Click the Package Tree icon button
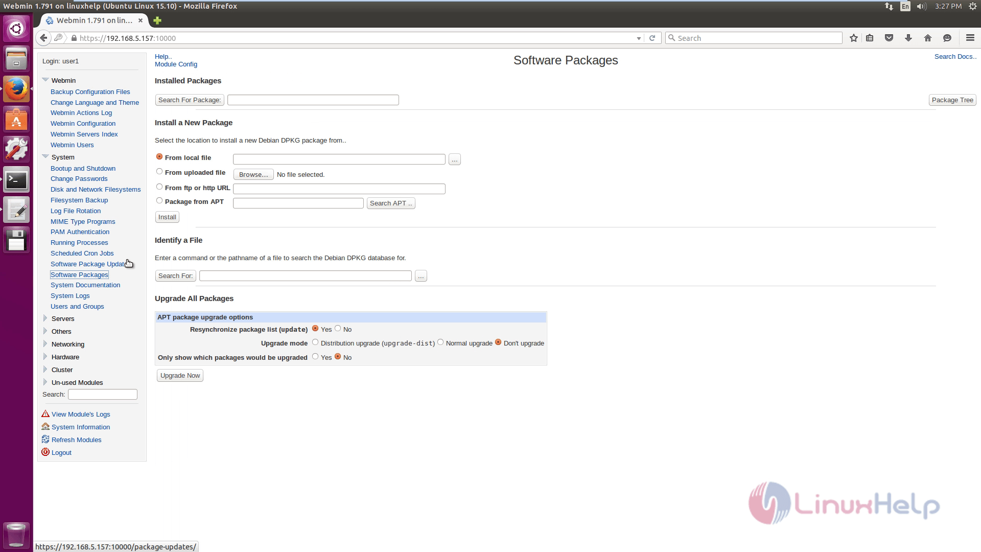Screen dimensions: 981x552 pos(953,100)
